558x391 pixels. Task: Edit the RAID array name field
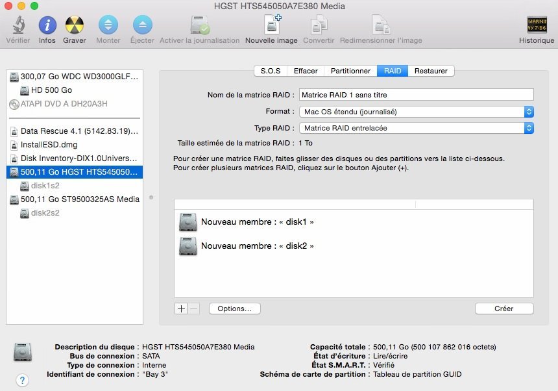(417, 94)
